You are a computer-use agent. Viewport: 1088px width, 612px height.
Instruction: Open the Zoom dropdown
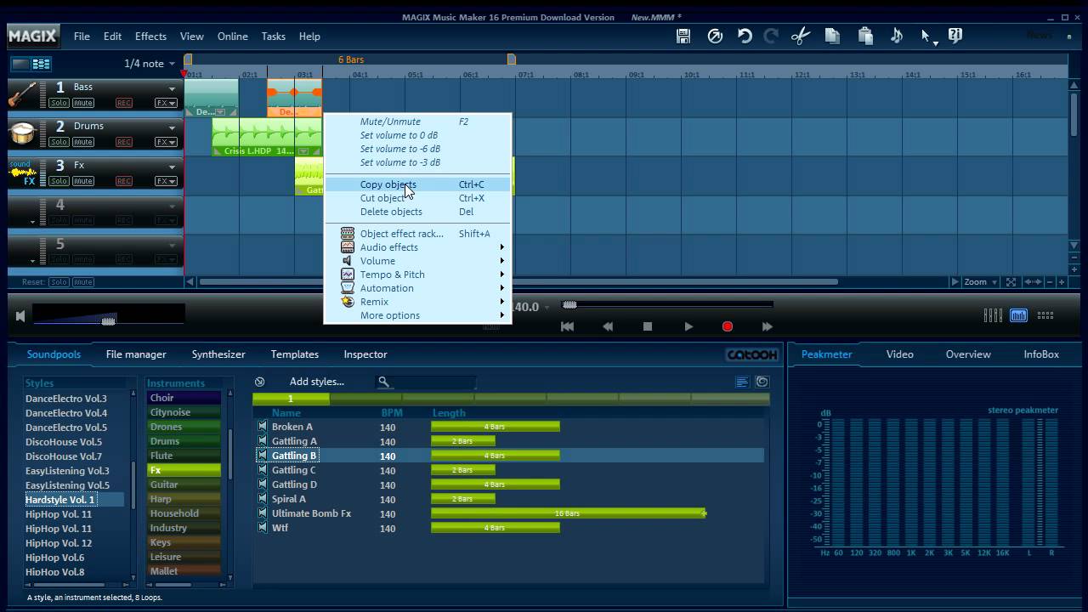point(980,282)
